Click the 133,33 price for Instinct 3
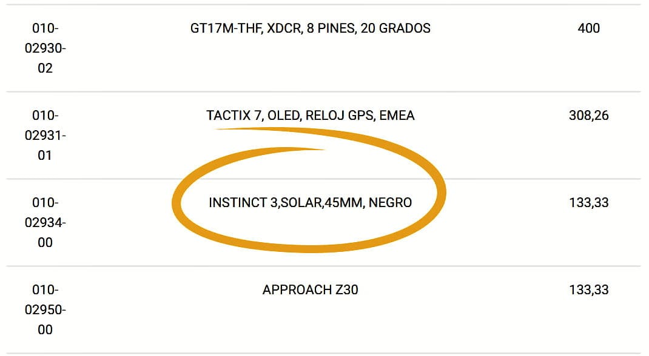649x356 pixels. [588, 203]
